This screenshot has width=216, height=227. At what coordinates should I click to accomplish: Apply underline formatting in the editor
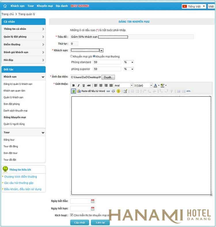(x=84, y=85)
